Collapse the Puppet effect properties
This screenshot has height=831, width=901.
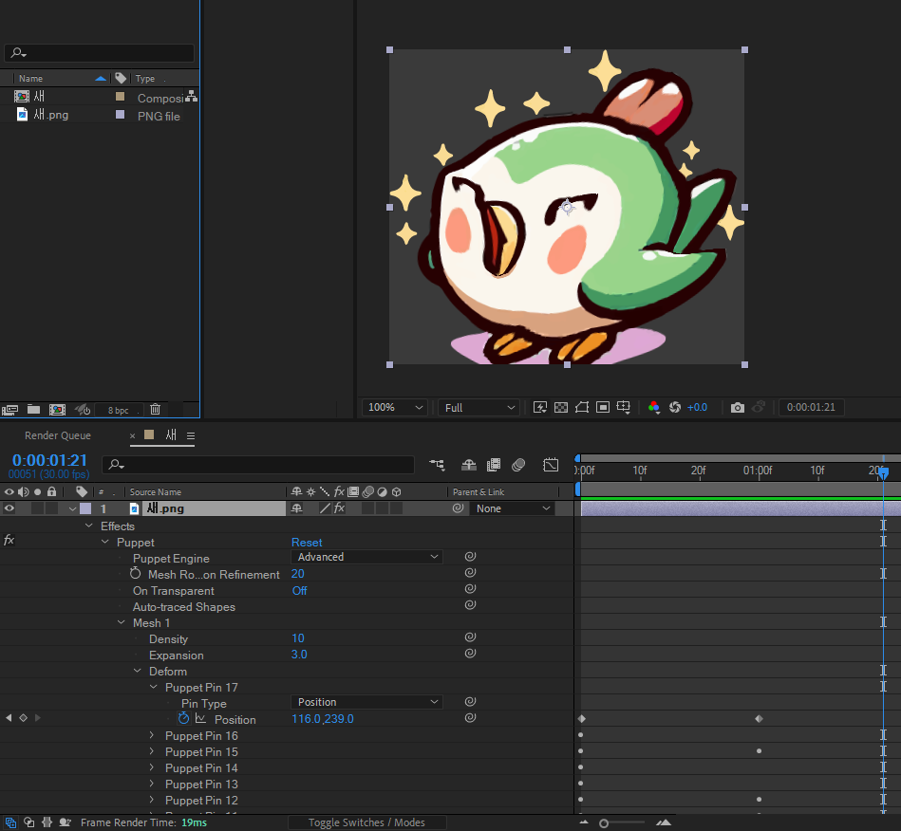pyautogui.click(x=105, y=542)
